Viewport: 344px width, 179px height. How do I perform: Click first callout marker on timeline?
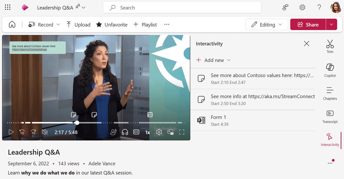(74, 115)
